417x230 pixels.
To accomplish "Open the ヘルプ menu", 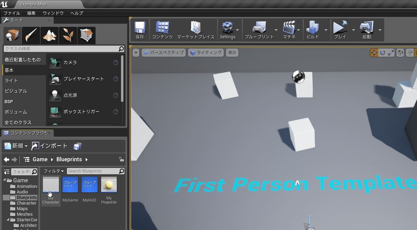I will tap(77, 13).
